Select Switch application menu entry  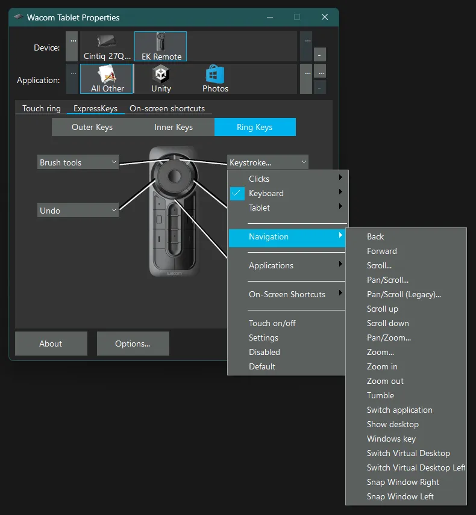coord(406,410)
